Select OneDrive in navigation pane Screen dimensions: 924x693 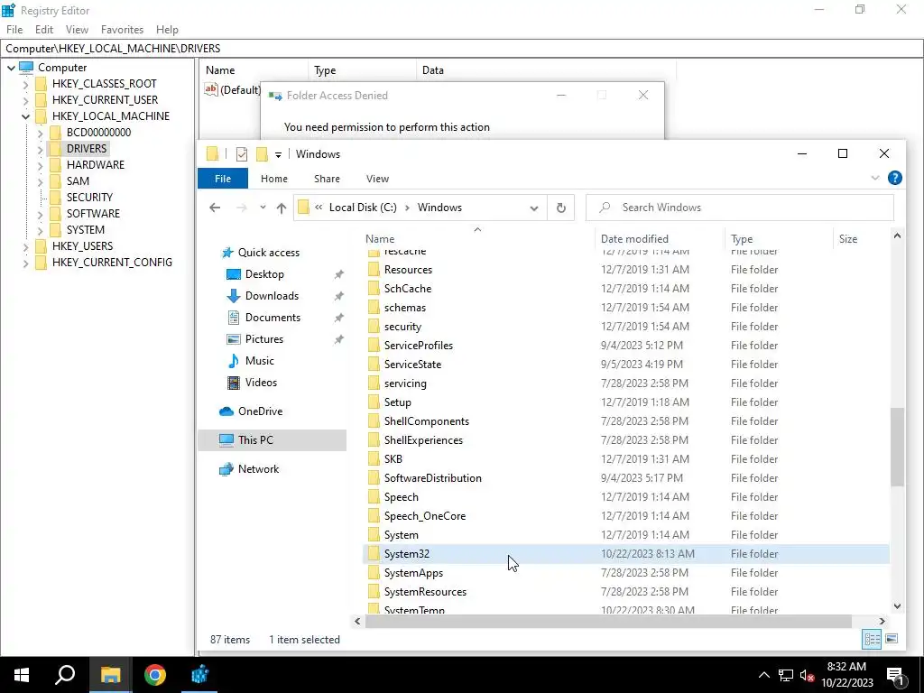(x=260, y=411)
